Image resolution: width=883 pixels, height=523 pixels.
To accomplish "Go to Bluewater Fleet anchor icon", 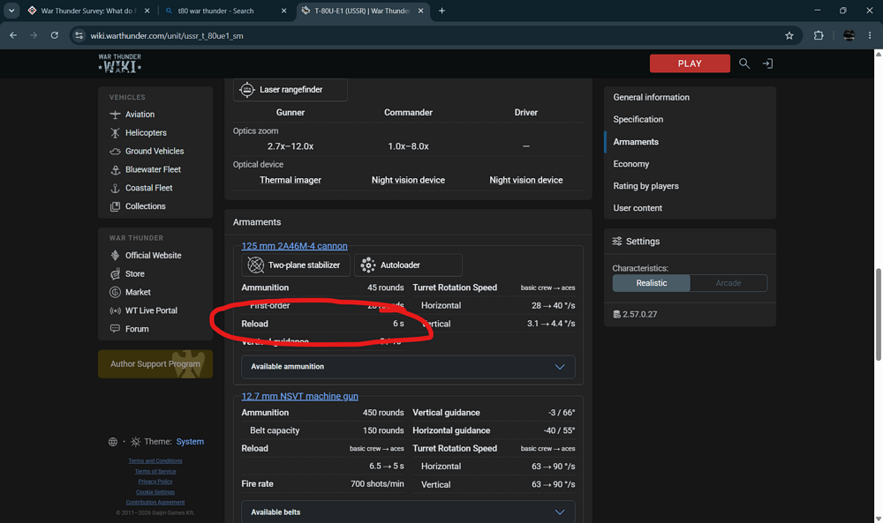I will (115, 169).
